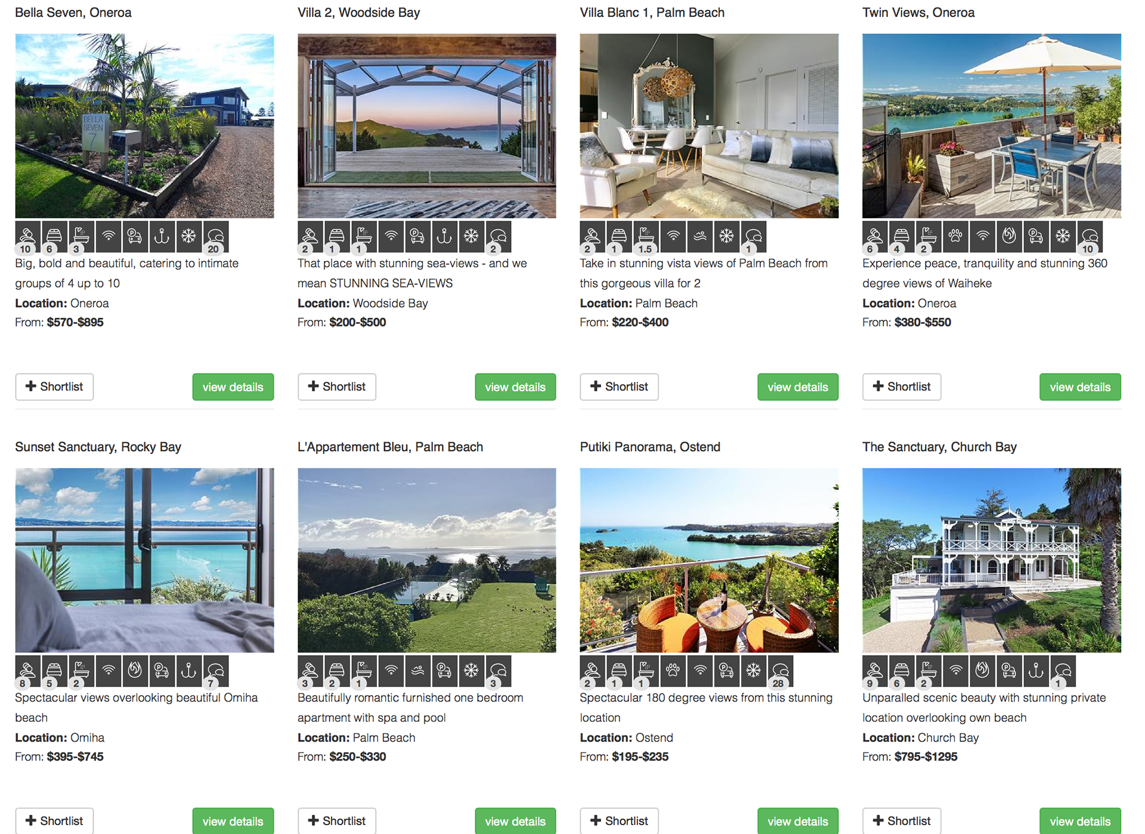
Task: Add Sunset Sanctuary to the Shortlist
Action: [54, 821]
